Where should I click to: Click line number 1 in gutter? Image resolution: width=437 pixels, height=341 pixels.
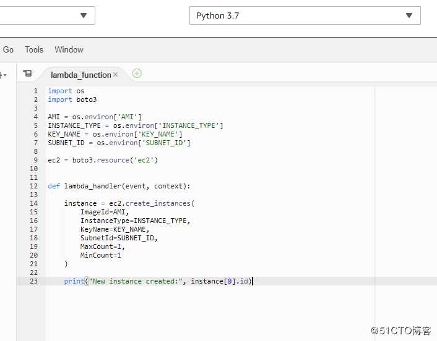[x=35, y=91]
